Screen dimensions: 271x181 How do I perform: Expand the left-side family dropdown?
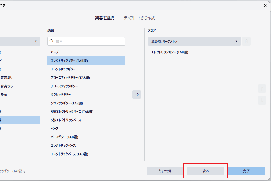point(20,41)
